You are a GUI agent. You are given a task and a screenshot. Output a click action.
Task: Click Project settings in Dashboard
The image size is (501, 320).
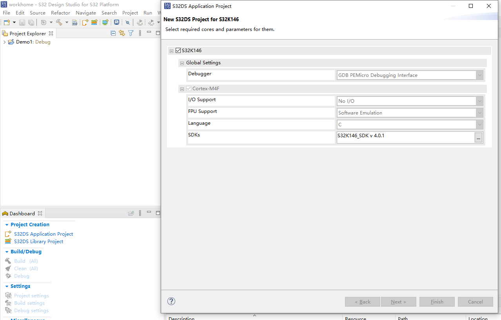(x=31, y=295)
